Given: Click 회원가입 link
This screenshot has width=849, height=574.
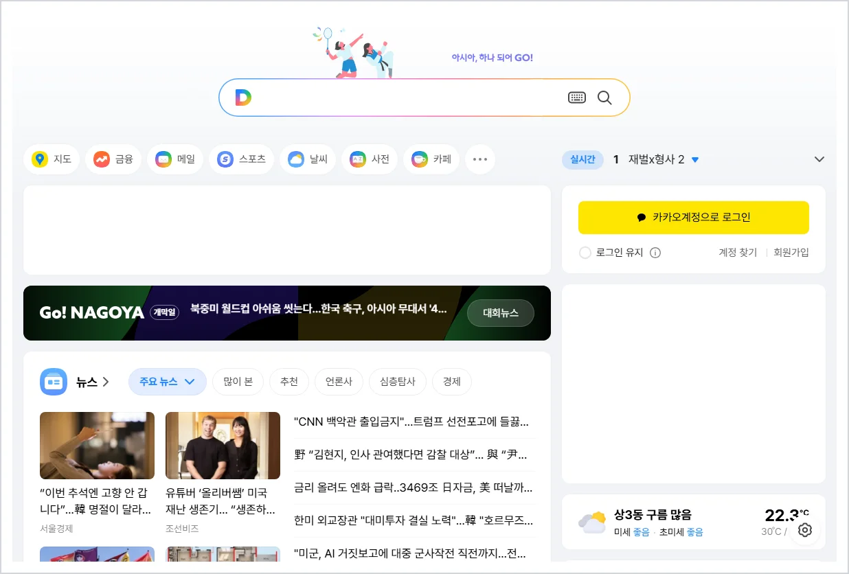Looking at the screenshot, I should 791,253.
